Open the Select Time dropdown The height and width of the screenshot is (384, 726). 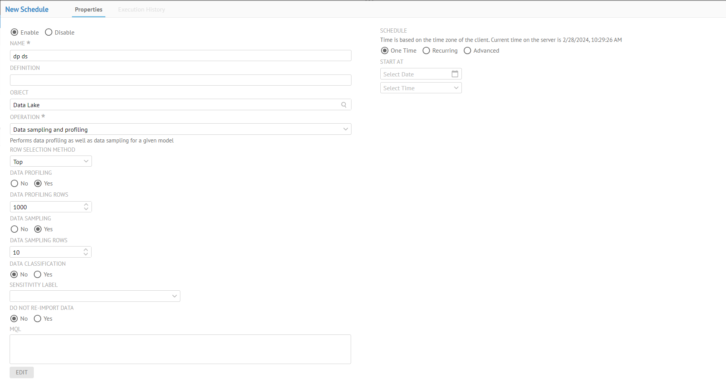(456, 88)
